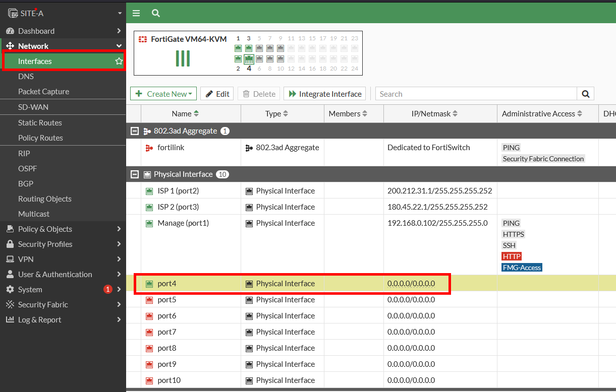Favorite the Interfaces page with the star icon
Image resolution: width=616 pixels, height=392 pixels.
coord(119,61)
